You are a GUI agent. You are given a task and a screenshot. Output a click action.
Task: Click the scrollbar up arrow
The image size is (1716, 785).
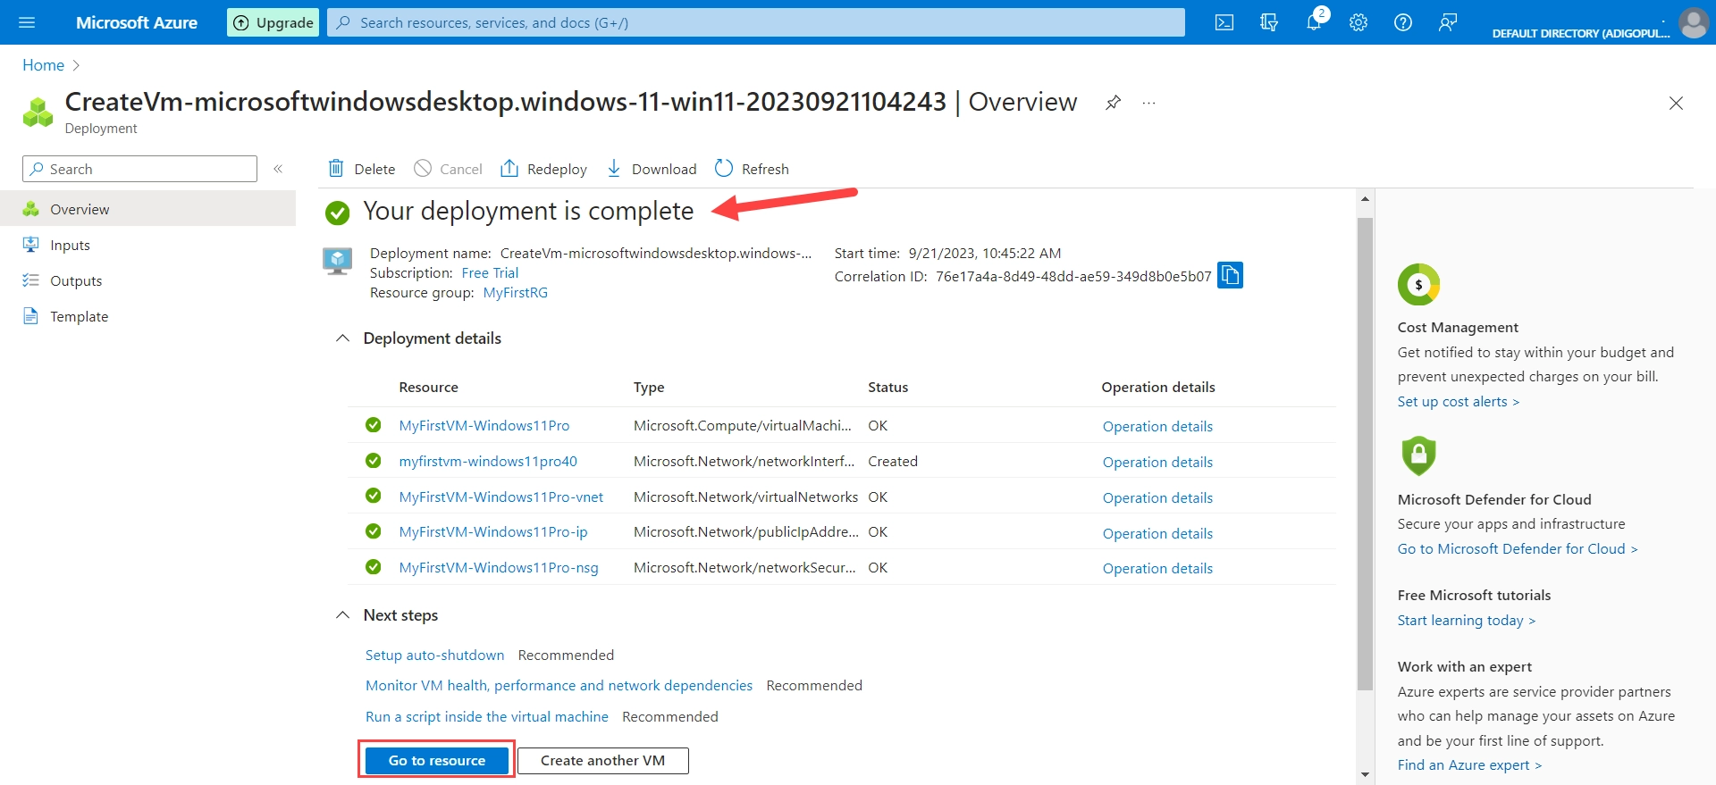click(x=1365, y=198)
